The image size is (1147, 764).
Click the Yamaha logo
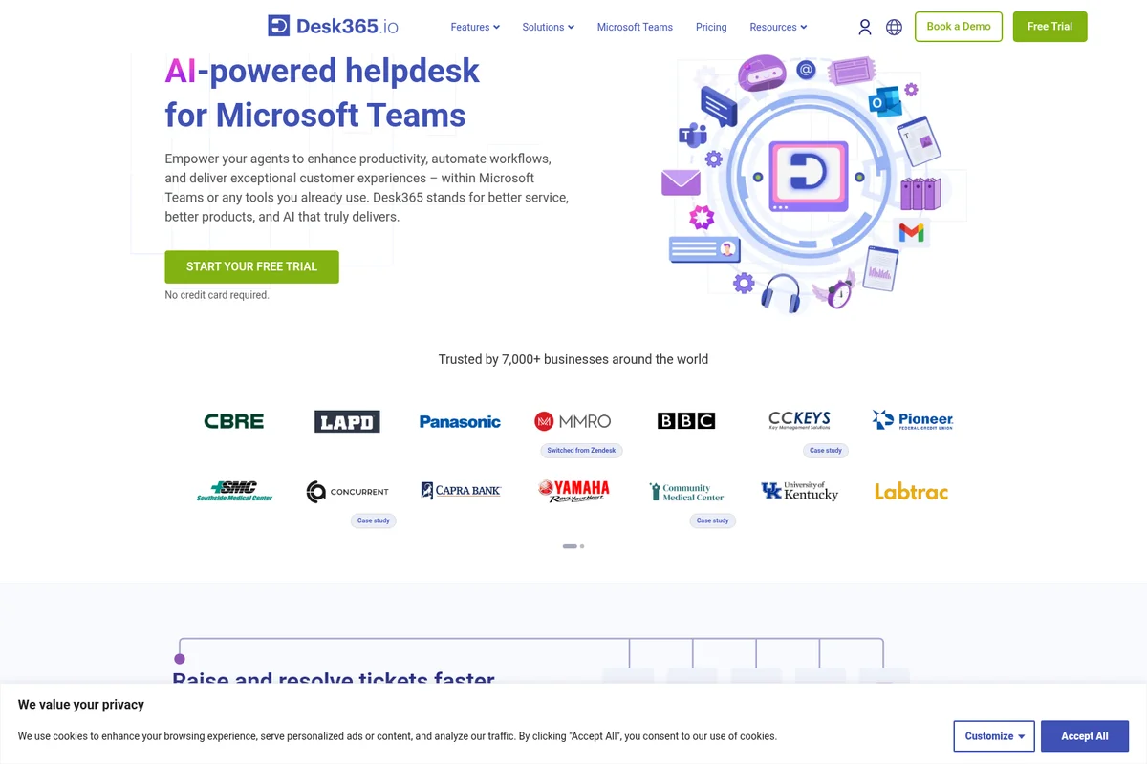573,490
